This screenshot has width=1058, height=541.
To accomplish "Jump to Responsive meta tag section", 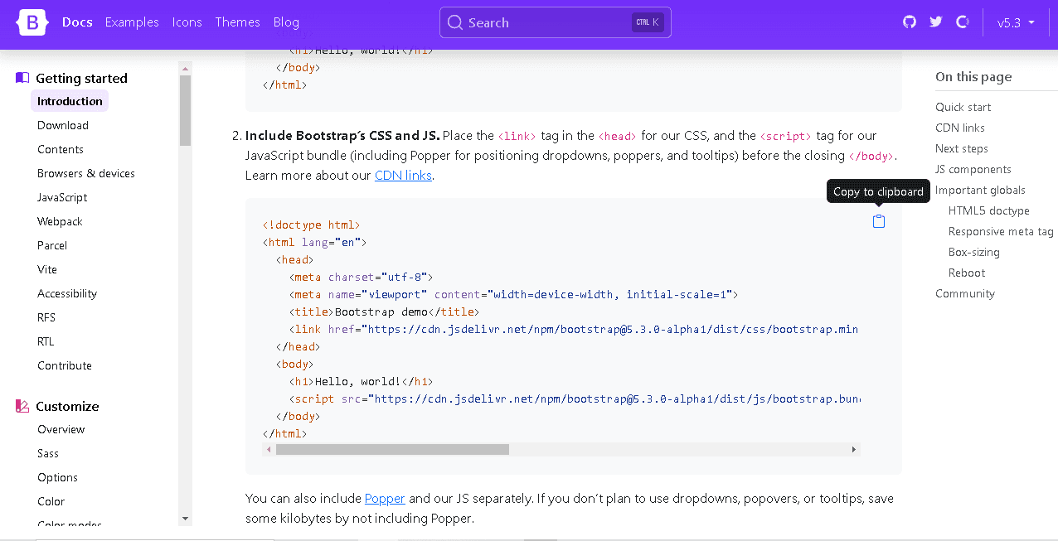I will pos(1001,231).
